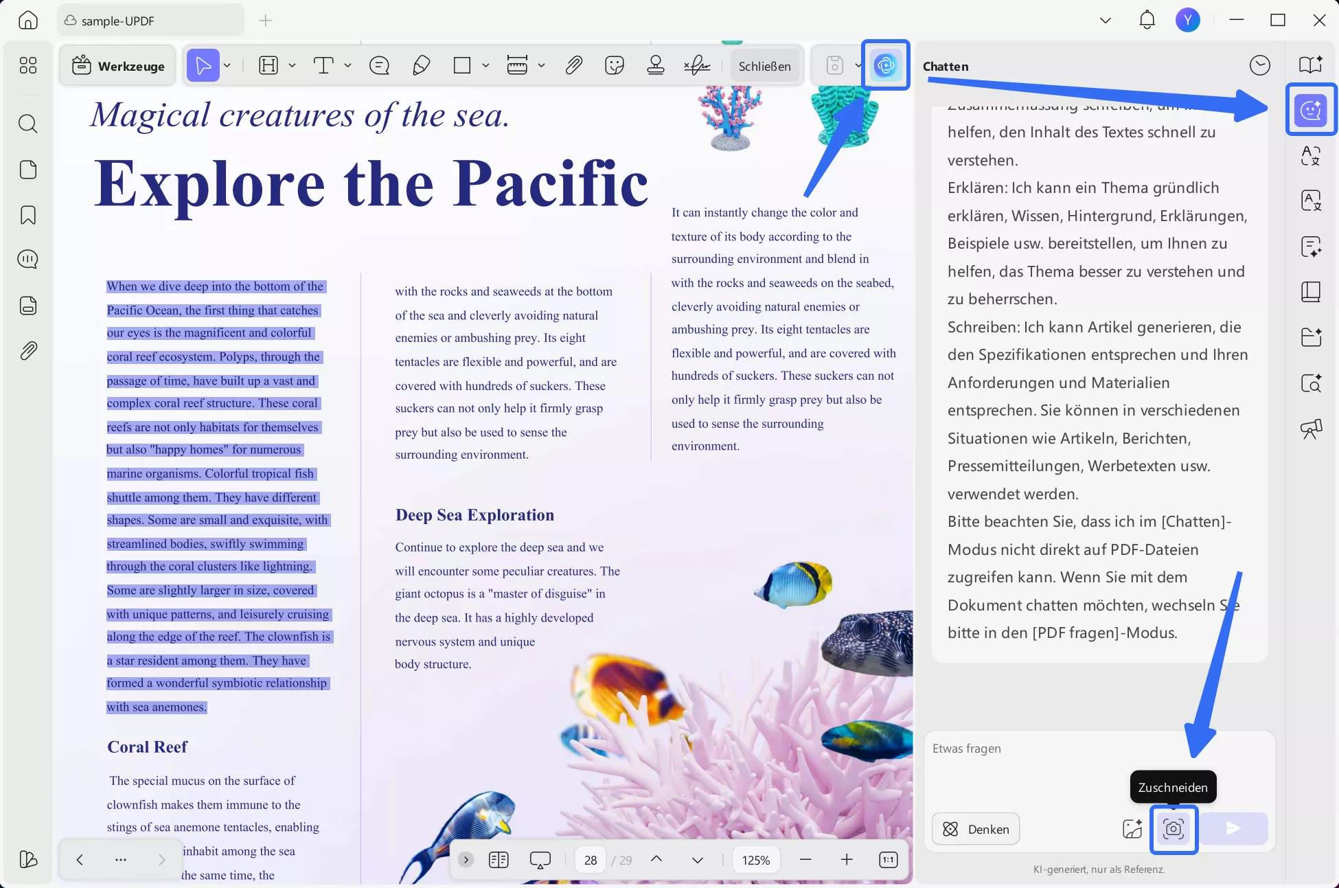Viewport: 1339px width, 888px height.
Task: Click the Zuschneiden screenshot capture icon
Action: (1174, 829)
